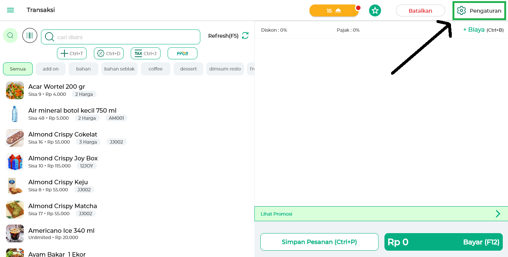Click the Pajak : 0% label
Viewport: 508px width, 257px height.
(x=348, y=30)
